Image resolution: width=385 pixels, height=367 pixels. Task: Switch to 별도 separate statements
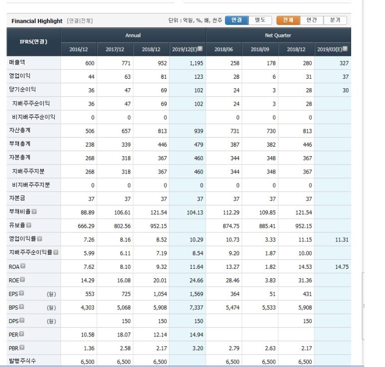pos(260,20)
